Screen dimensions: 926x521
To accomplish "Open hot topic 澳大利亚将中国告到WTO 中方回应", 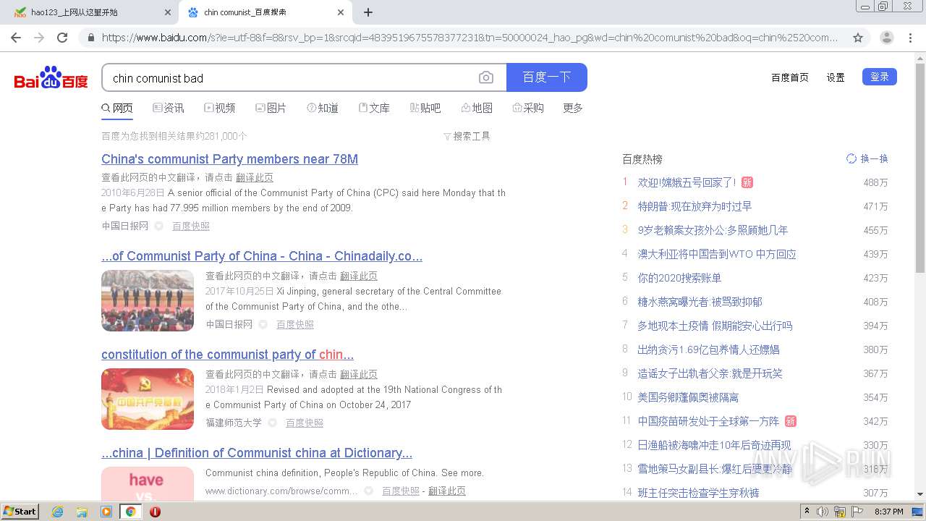I will [x=717, y=254].
